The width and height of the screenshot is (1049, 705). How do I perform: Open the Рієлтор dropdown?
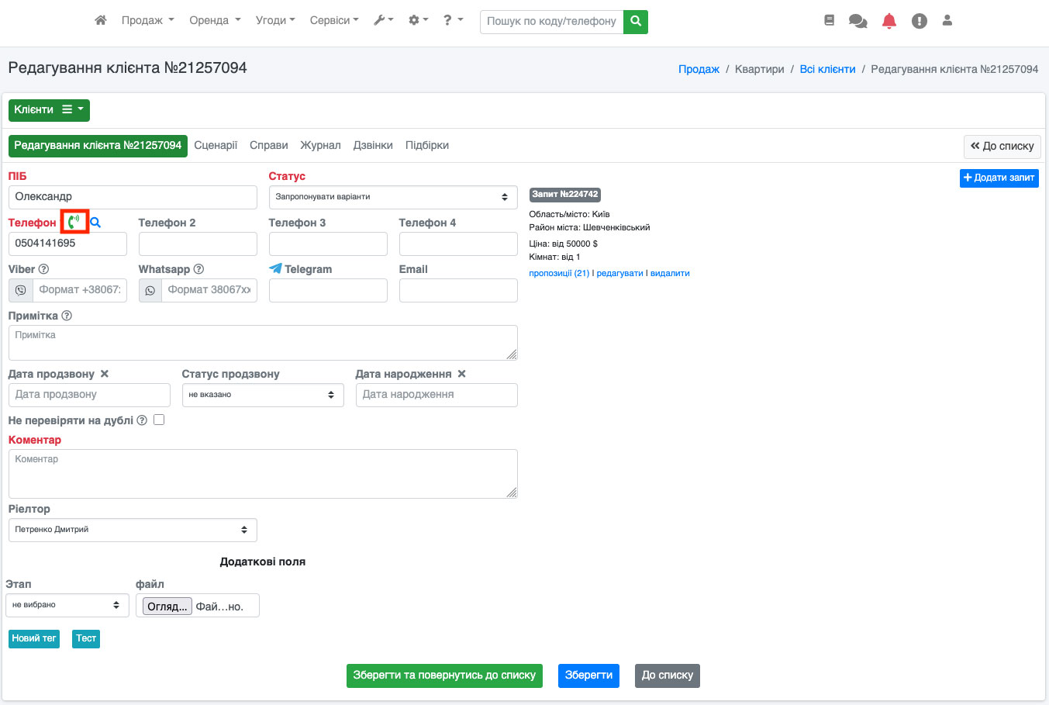132,530
